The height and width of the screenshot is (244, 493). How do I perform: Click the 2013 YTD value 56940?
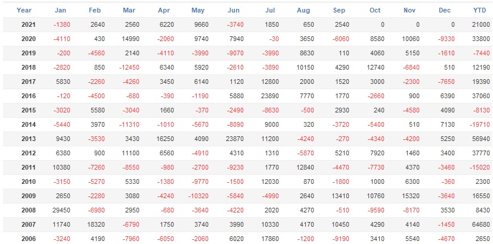tap(479, 139)
